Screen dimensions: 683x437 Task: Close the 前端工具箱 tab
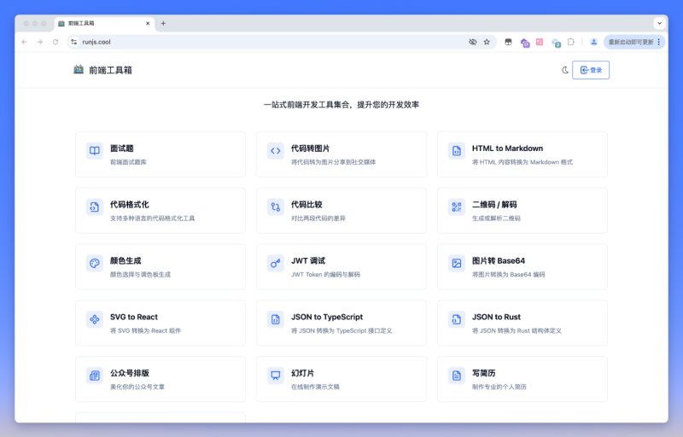(148, 24)
